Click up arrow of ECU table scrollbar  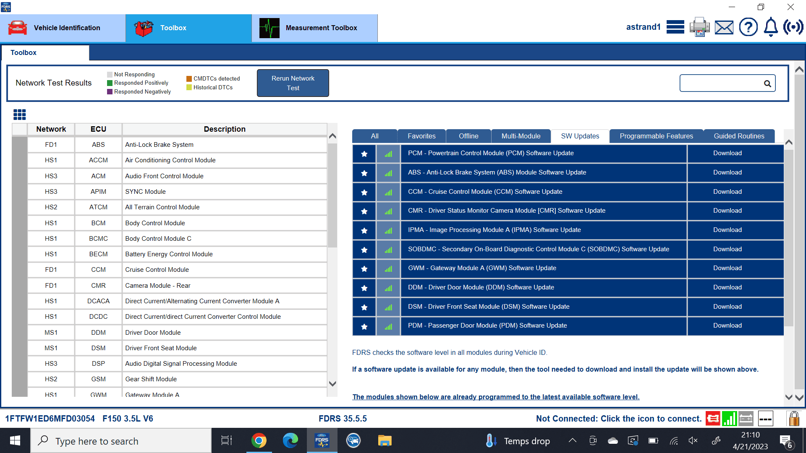(x=332, y=136)
